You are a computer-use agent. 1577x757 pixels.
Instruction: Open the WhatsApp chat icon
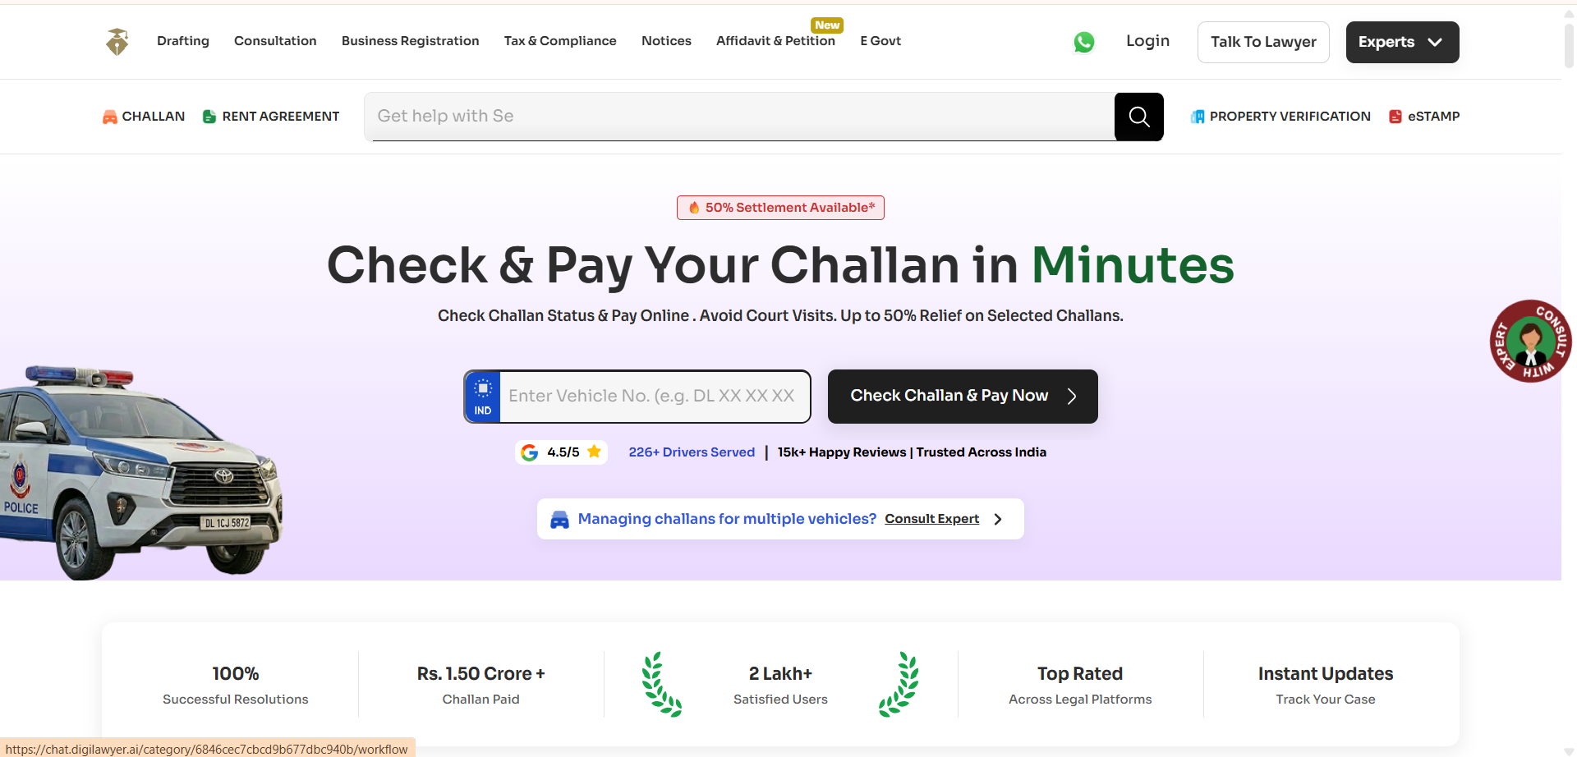(x=1084, y=42)
